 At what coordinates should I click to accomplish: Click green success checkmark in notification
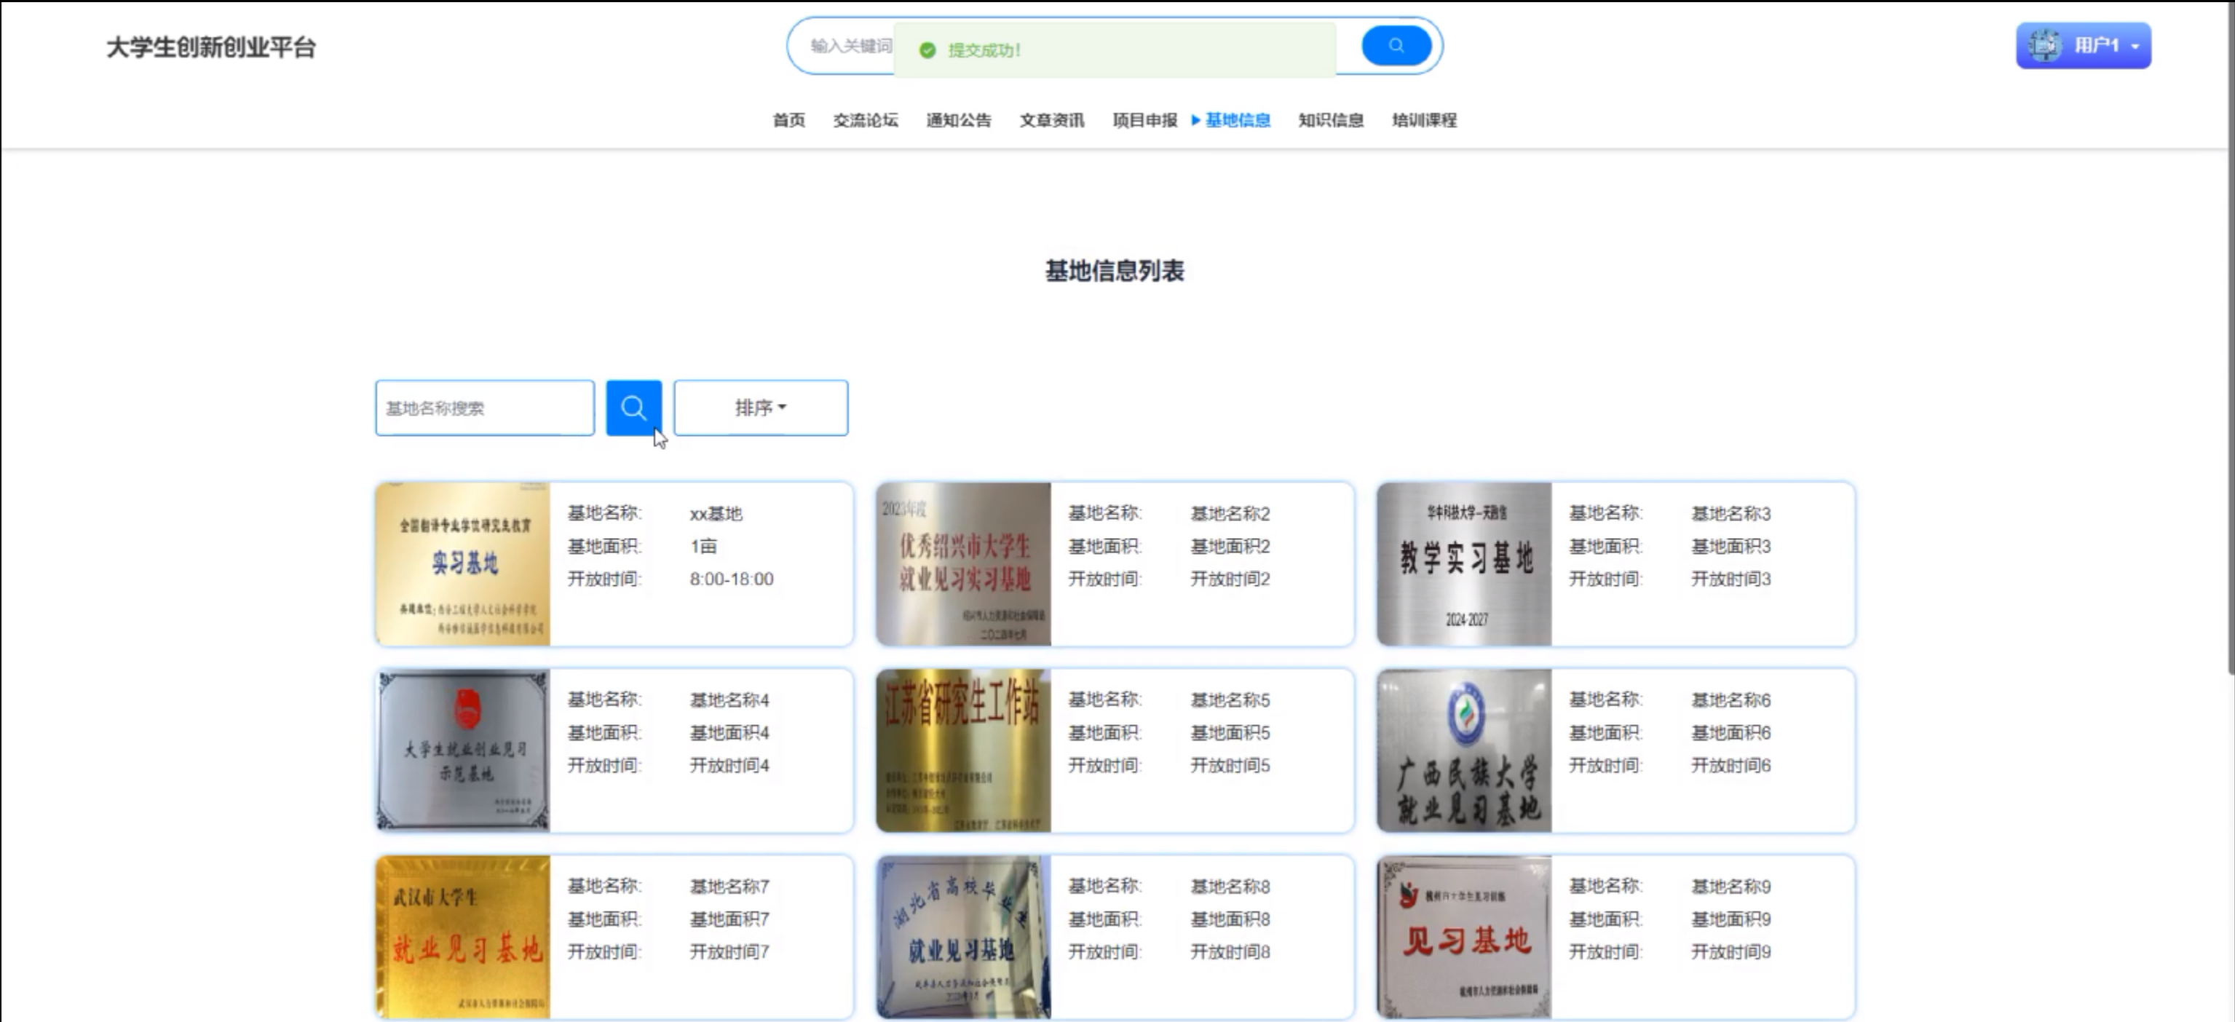(927, 50)
